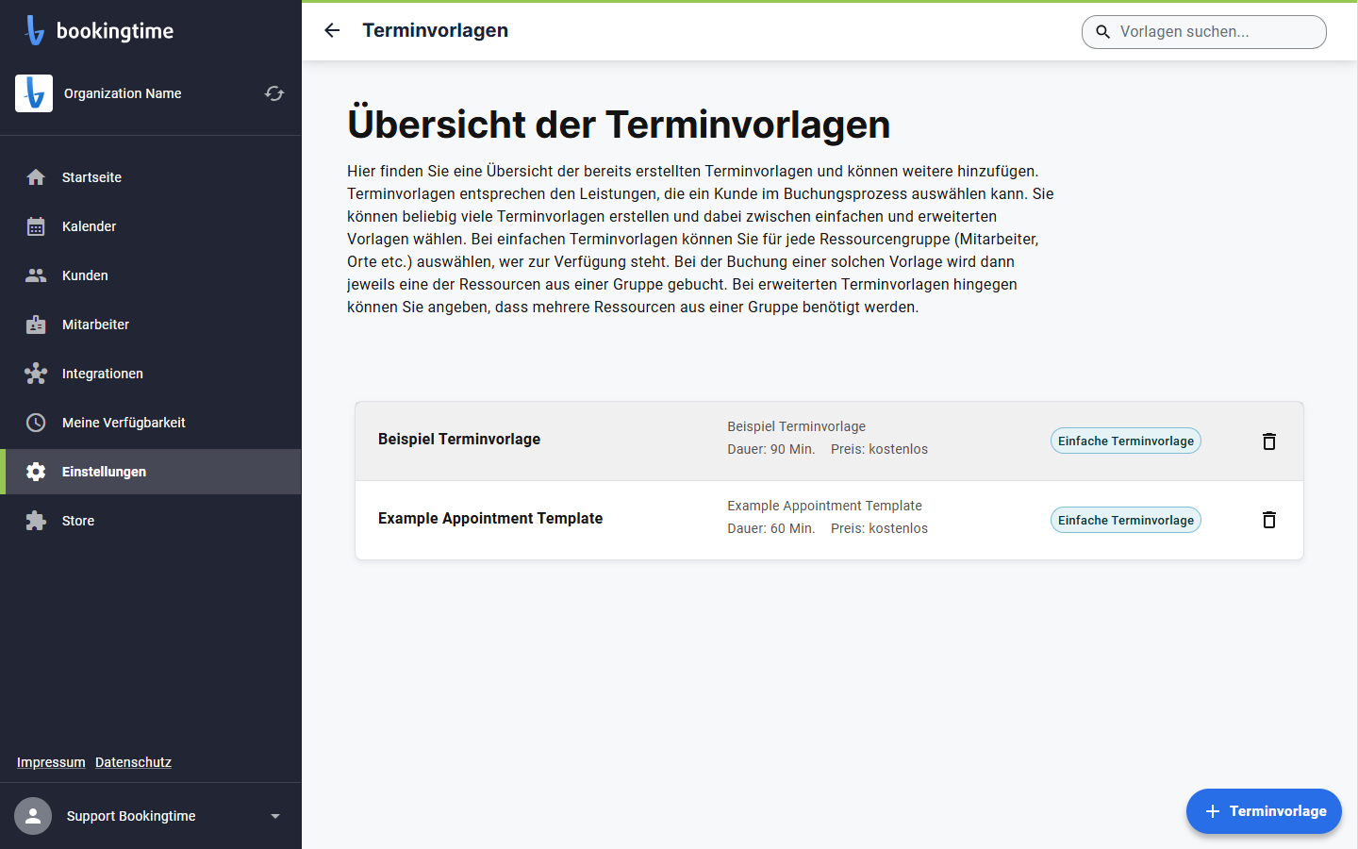Click the Mitarbeiter badge icon
This screenshot has height=849, width=1358.
[36, 325]
